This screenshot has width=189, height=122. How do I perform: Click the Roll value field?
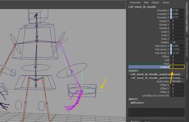(x=177, y=60)
